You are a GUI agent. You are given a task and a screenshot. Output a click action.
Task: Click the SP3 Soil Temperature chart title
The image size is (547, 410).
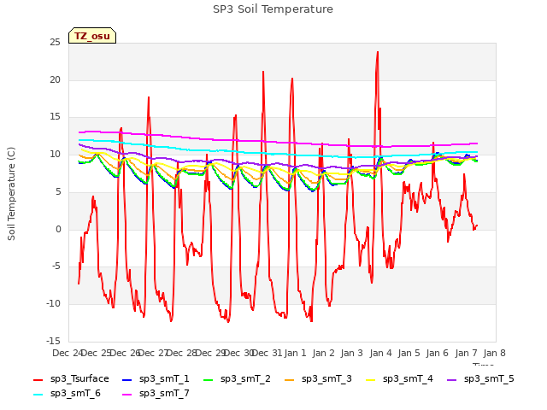click(x=273, y=9)
